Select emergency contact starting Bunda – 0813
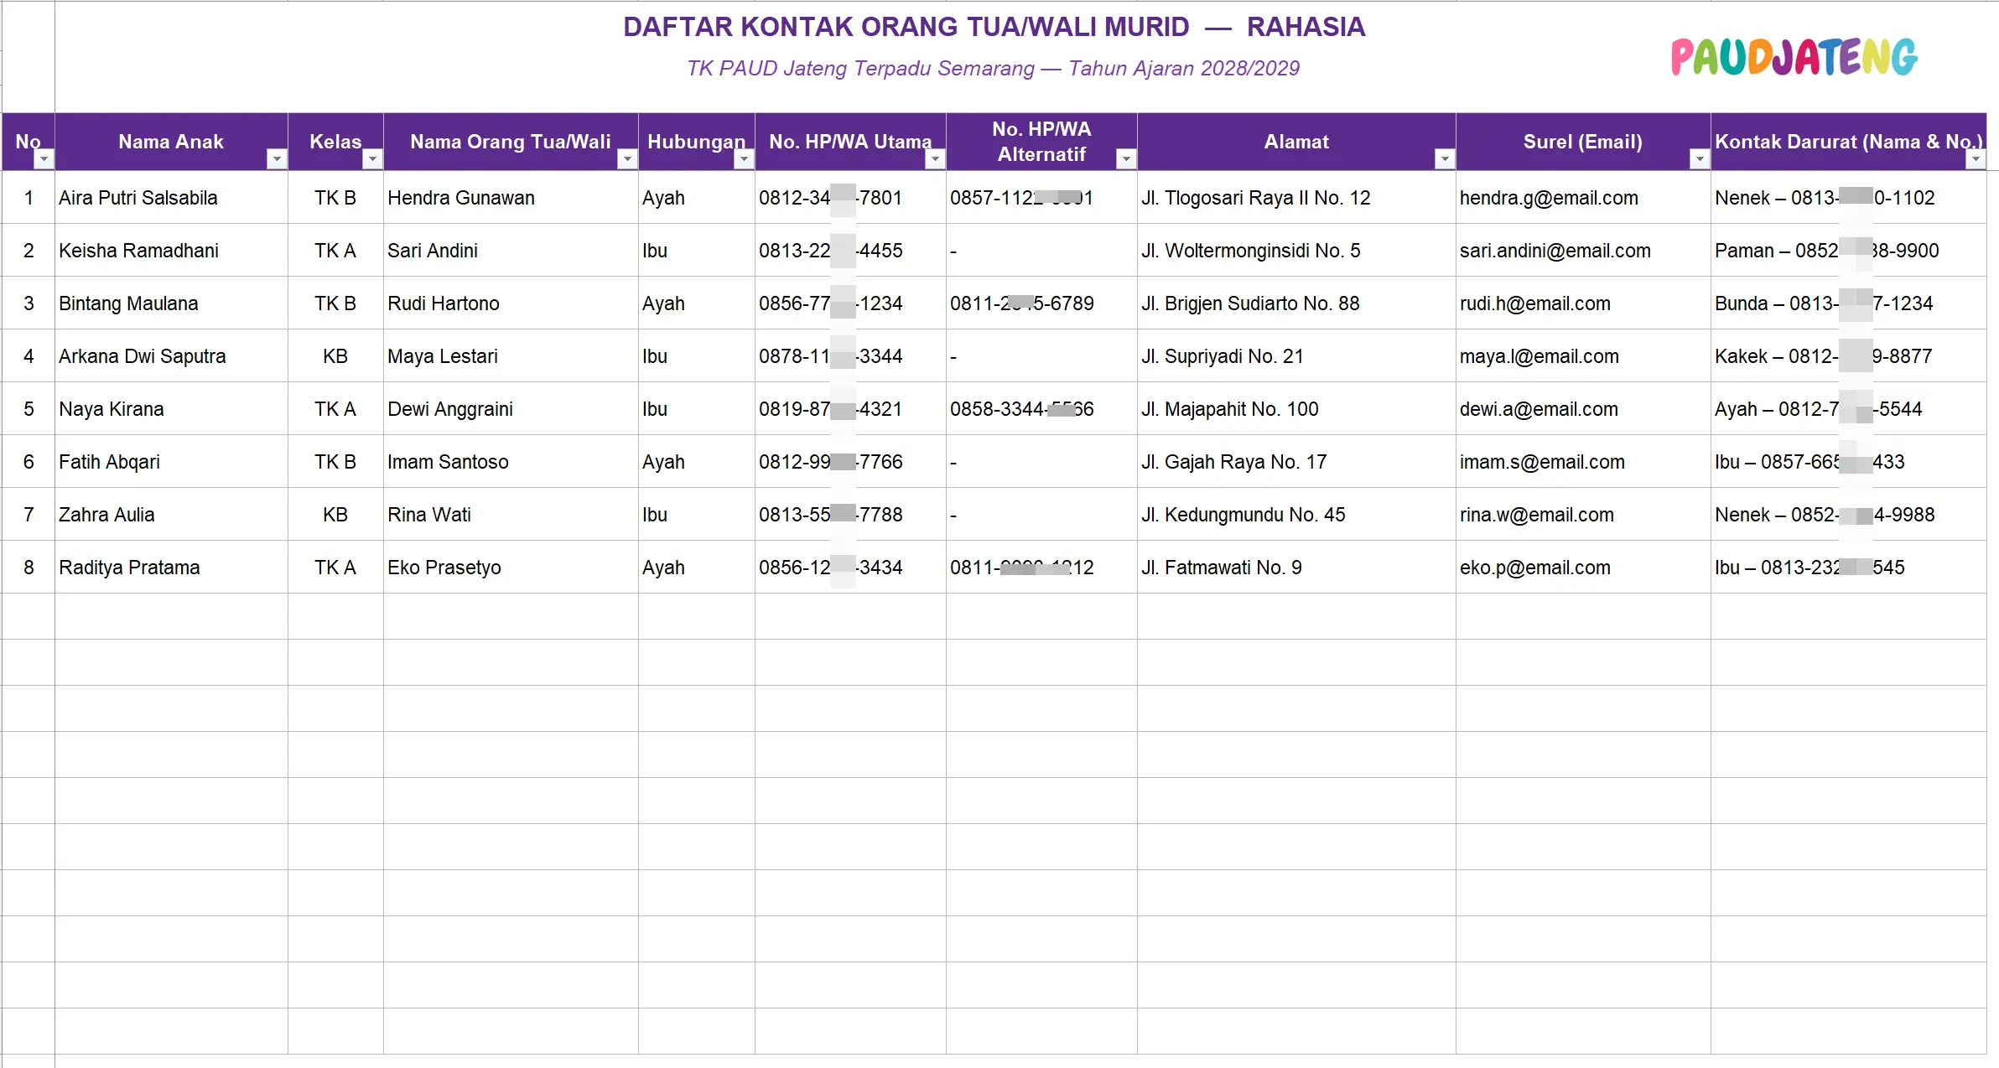This screenshot has height=1068, width=1999. click(1848, 303)
